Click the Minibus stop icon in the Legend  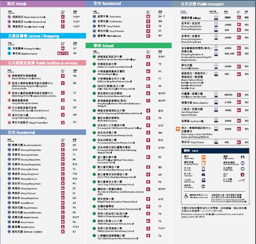(x=203, y=181)
